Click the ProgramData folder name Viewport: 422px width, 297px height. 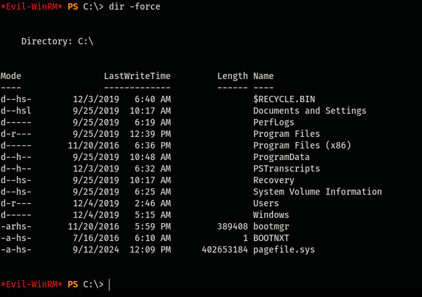282,157
